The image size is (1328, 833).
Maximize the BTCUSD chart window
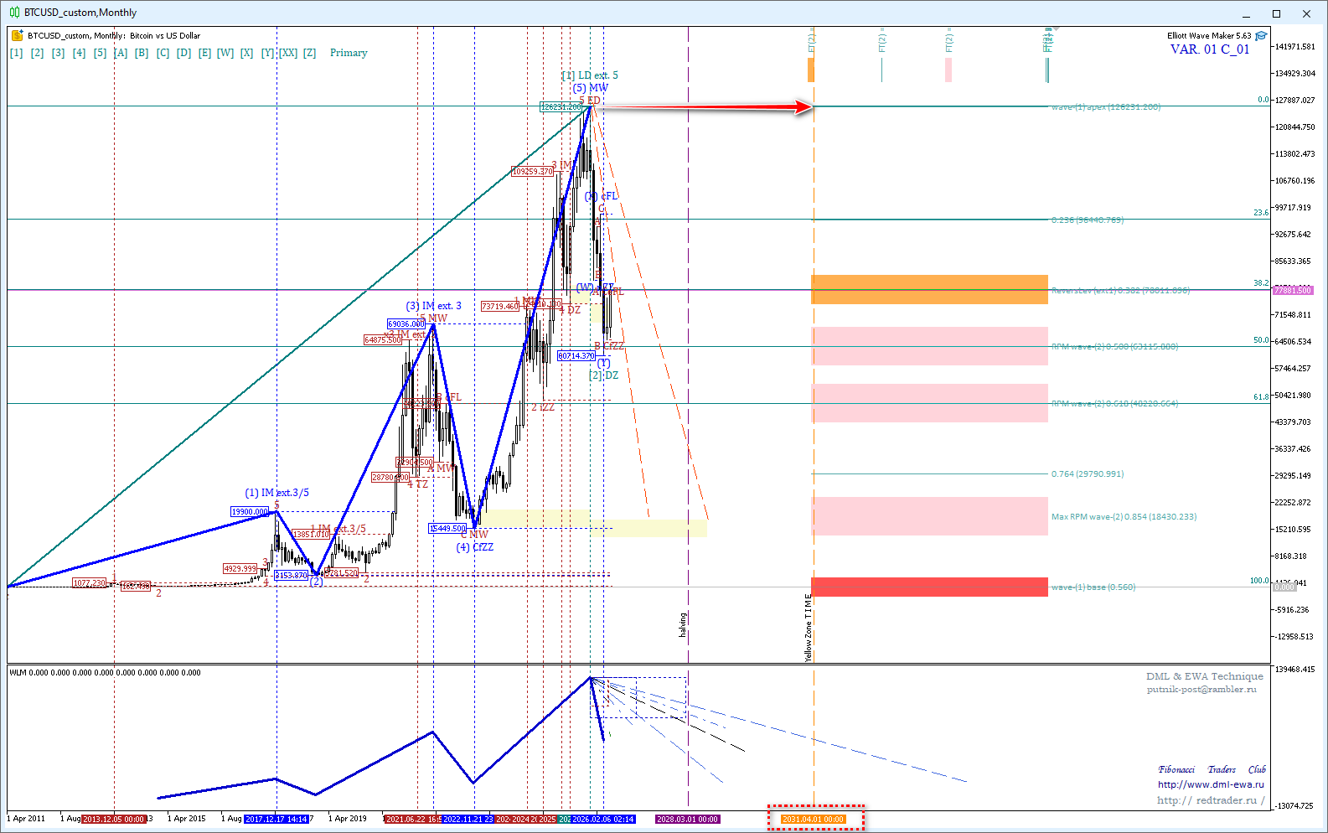tap(1276, 13)
